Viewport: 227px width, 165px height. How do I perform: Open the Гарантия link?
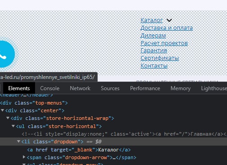point(154,50)
